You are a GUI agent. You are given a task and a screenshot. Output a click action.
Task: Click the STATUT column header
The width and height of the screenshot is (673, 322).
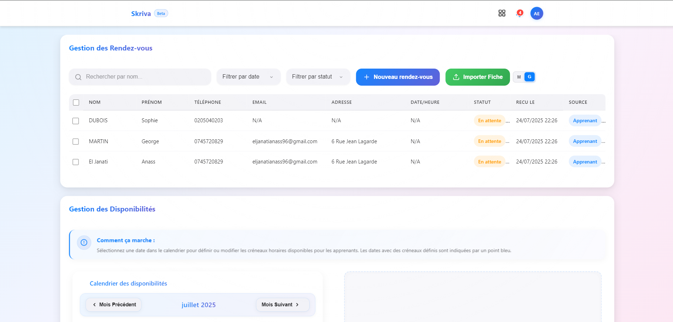482,102
